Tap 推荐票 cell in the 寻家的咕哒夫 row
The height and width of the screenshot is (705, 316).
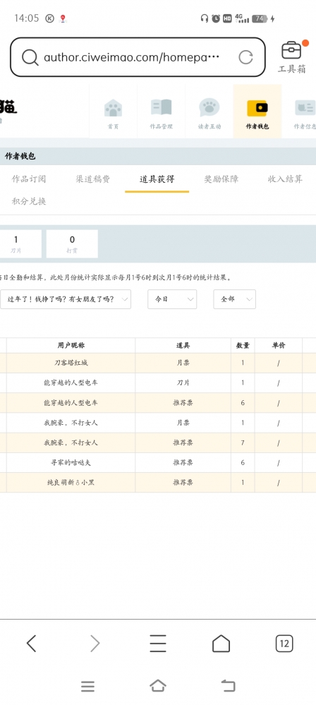(x=183, y=463)
